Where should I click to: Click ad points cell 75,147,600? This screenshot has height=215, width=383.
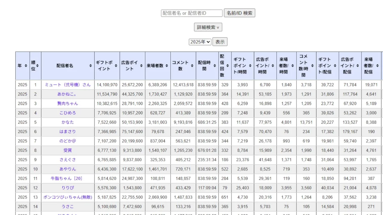point(133,132)
